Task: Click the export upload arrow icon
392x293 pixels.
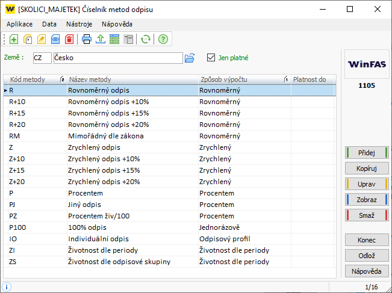Action: (101, 39)
